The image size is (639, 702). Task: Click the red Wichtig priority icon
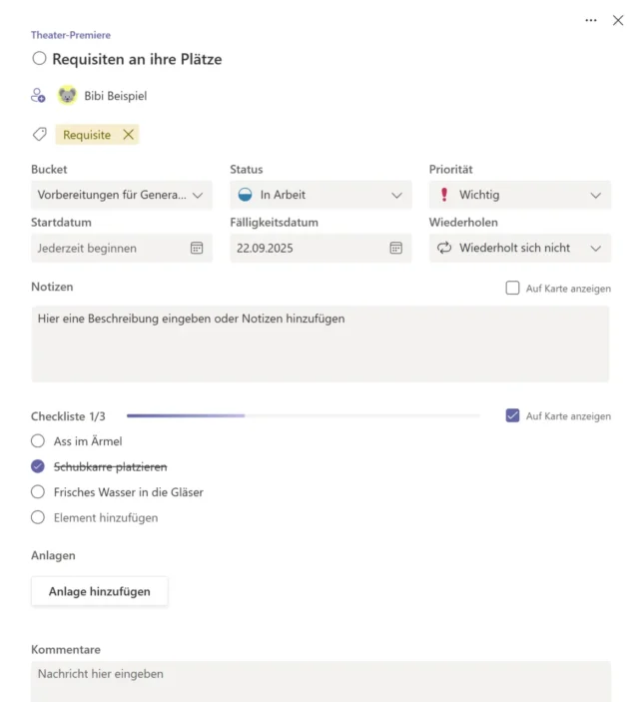[444, 195]
